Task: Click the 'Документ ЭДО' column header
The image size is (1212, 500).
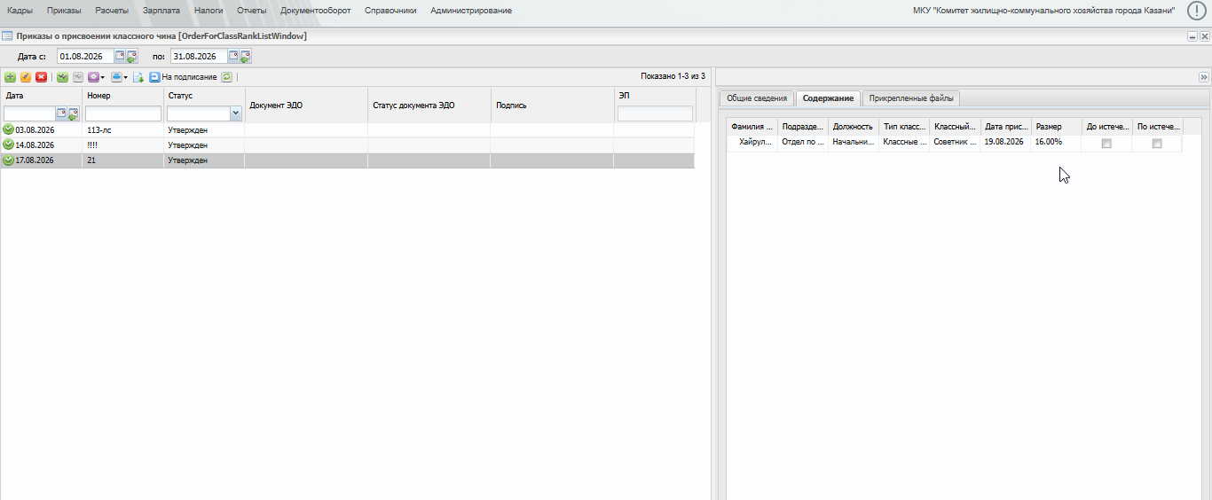Action: point(306,105)
